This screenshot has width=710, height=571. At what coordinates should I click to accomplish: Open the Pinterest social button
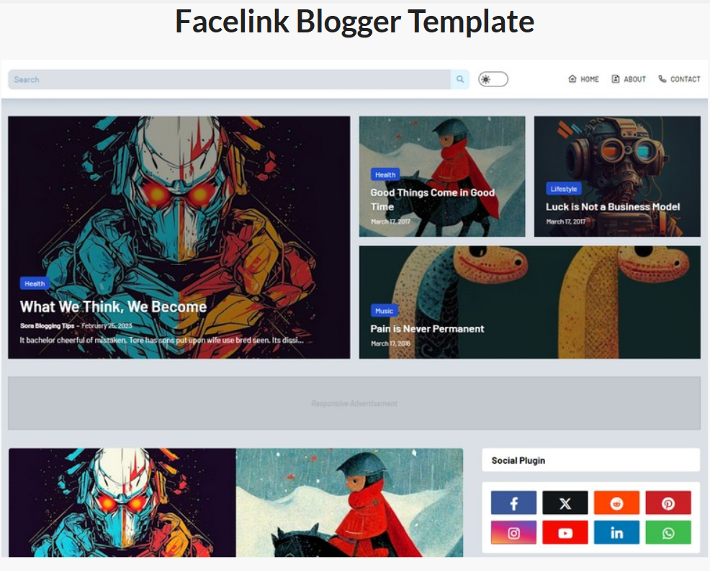pos(668,503)
